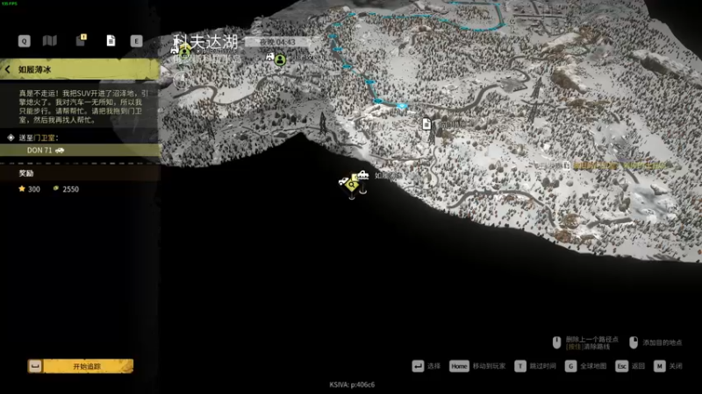
Task: Click the SUV icon beside DON 71
Action: coord(60,151)
